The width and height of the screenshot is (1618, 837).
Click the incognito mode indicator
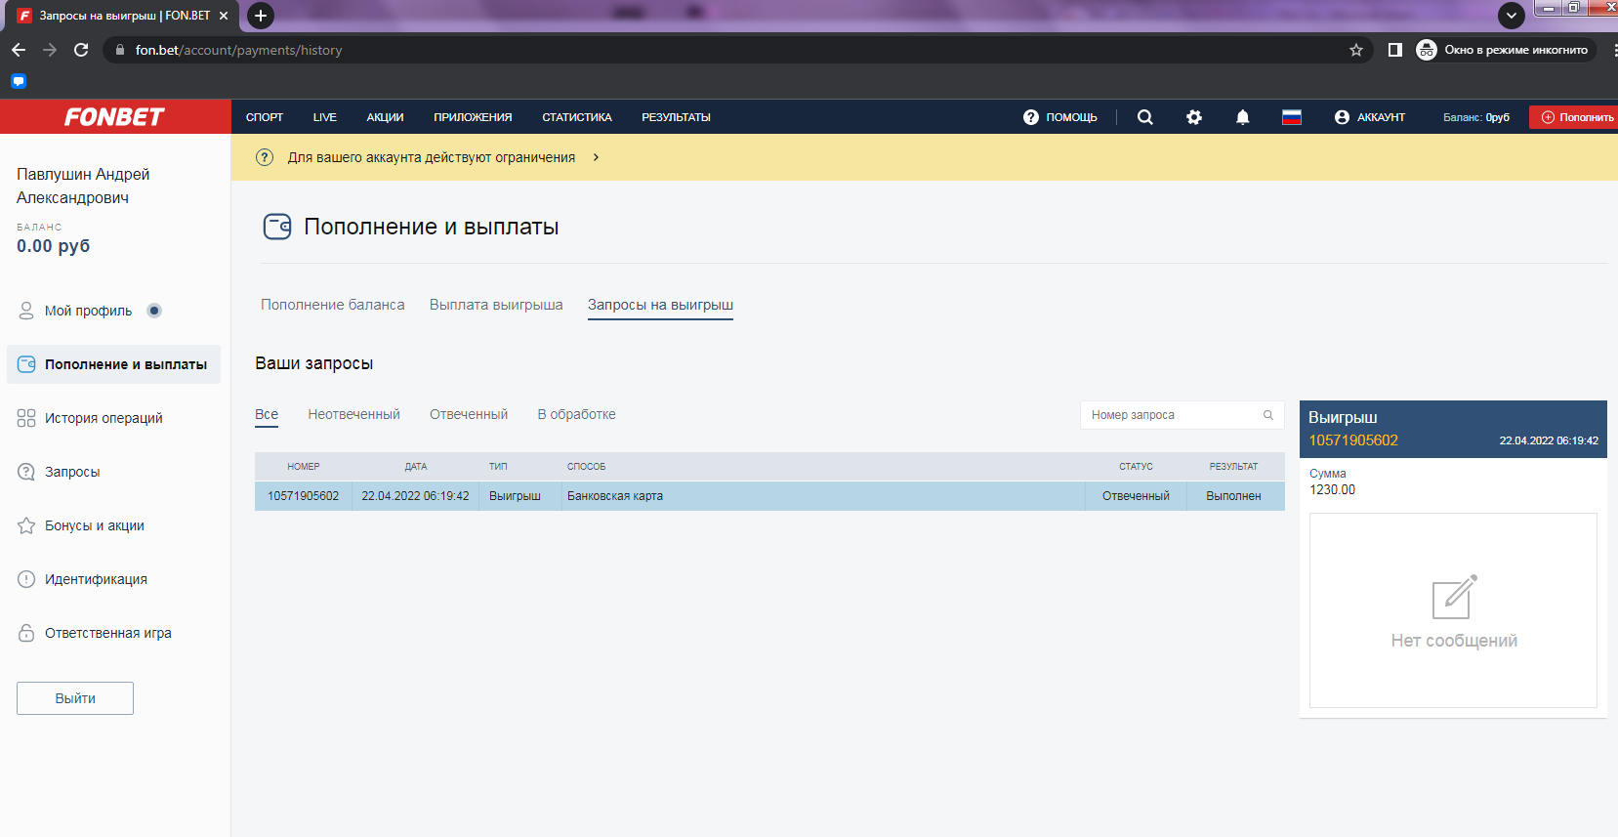point(1504,50)
